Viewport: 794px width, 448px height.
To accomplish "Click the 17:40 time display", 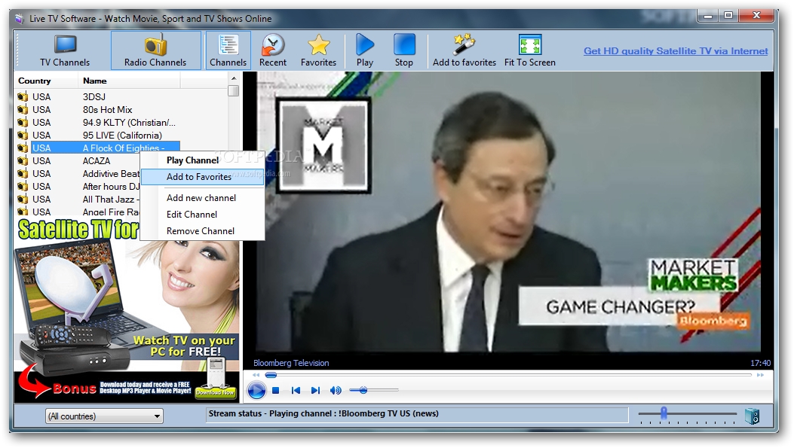I will click(761, 363).
